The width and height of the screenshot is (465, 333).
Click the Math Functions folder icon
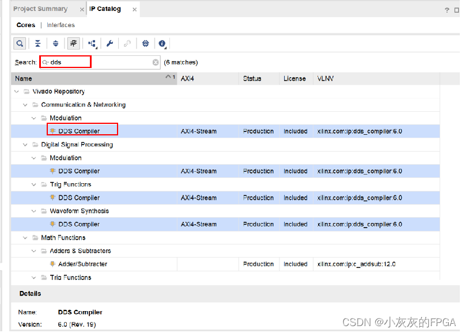coord(35,237)
